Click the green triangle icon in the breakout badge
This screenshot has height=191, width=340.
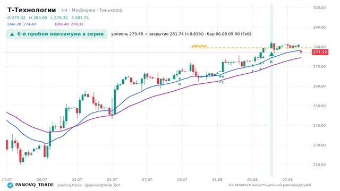[x=12, y=34]
